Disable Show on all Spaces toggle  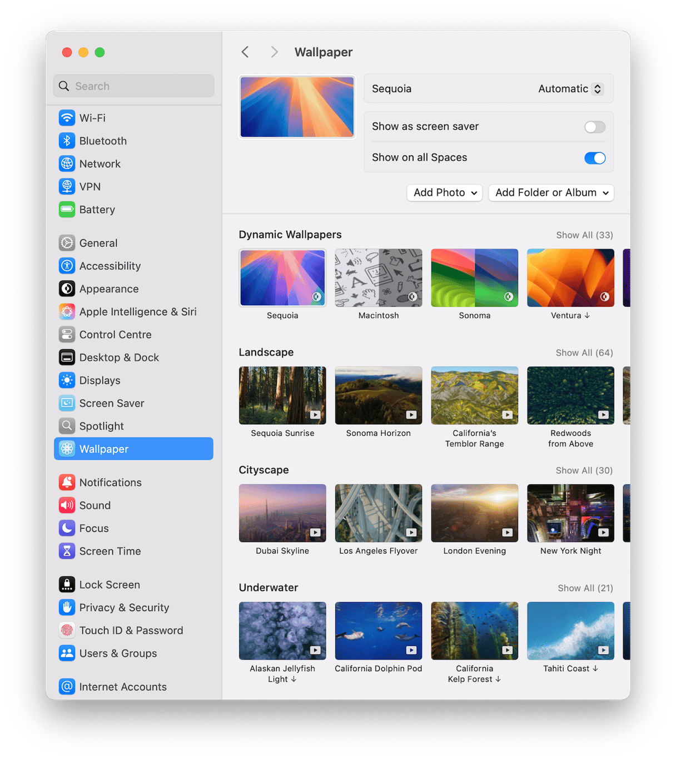(x=594, y=158)
